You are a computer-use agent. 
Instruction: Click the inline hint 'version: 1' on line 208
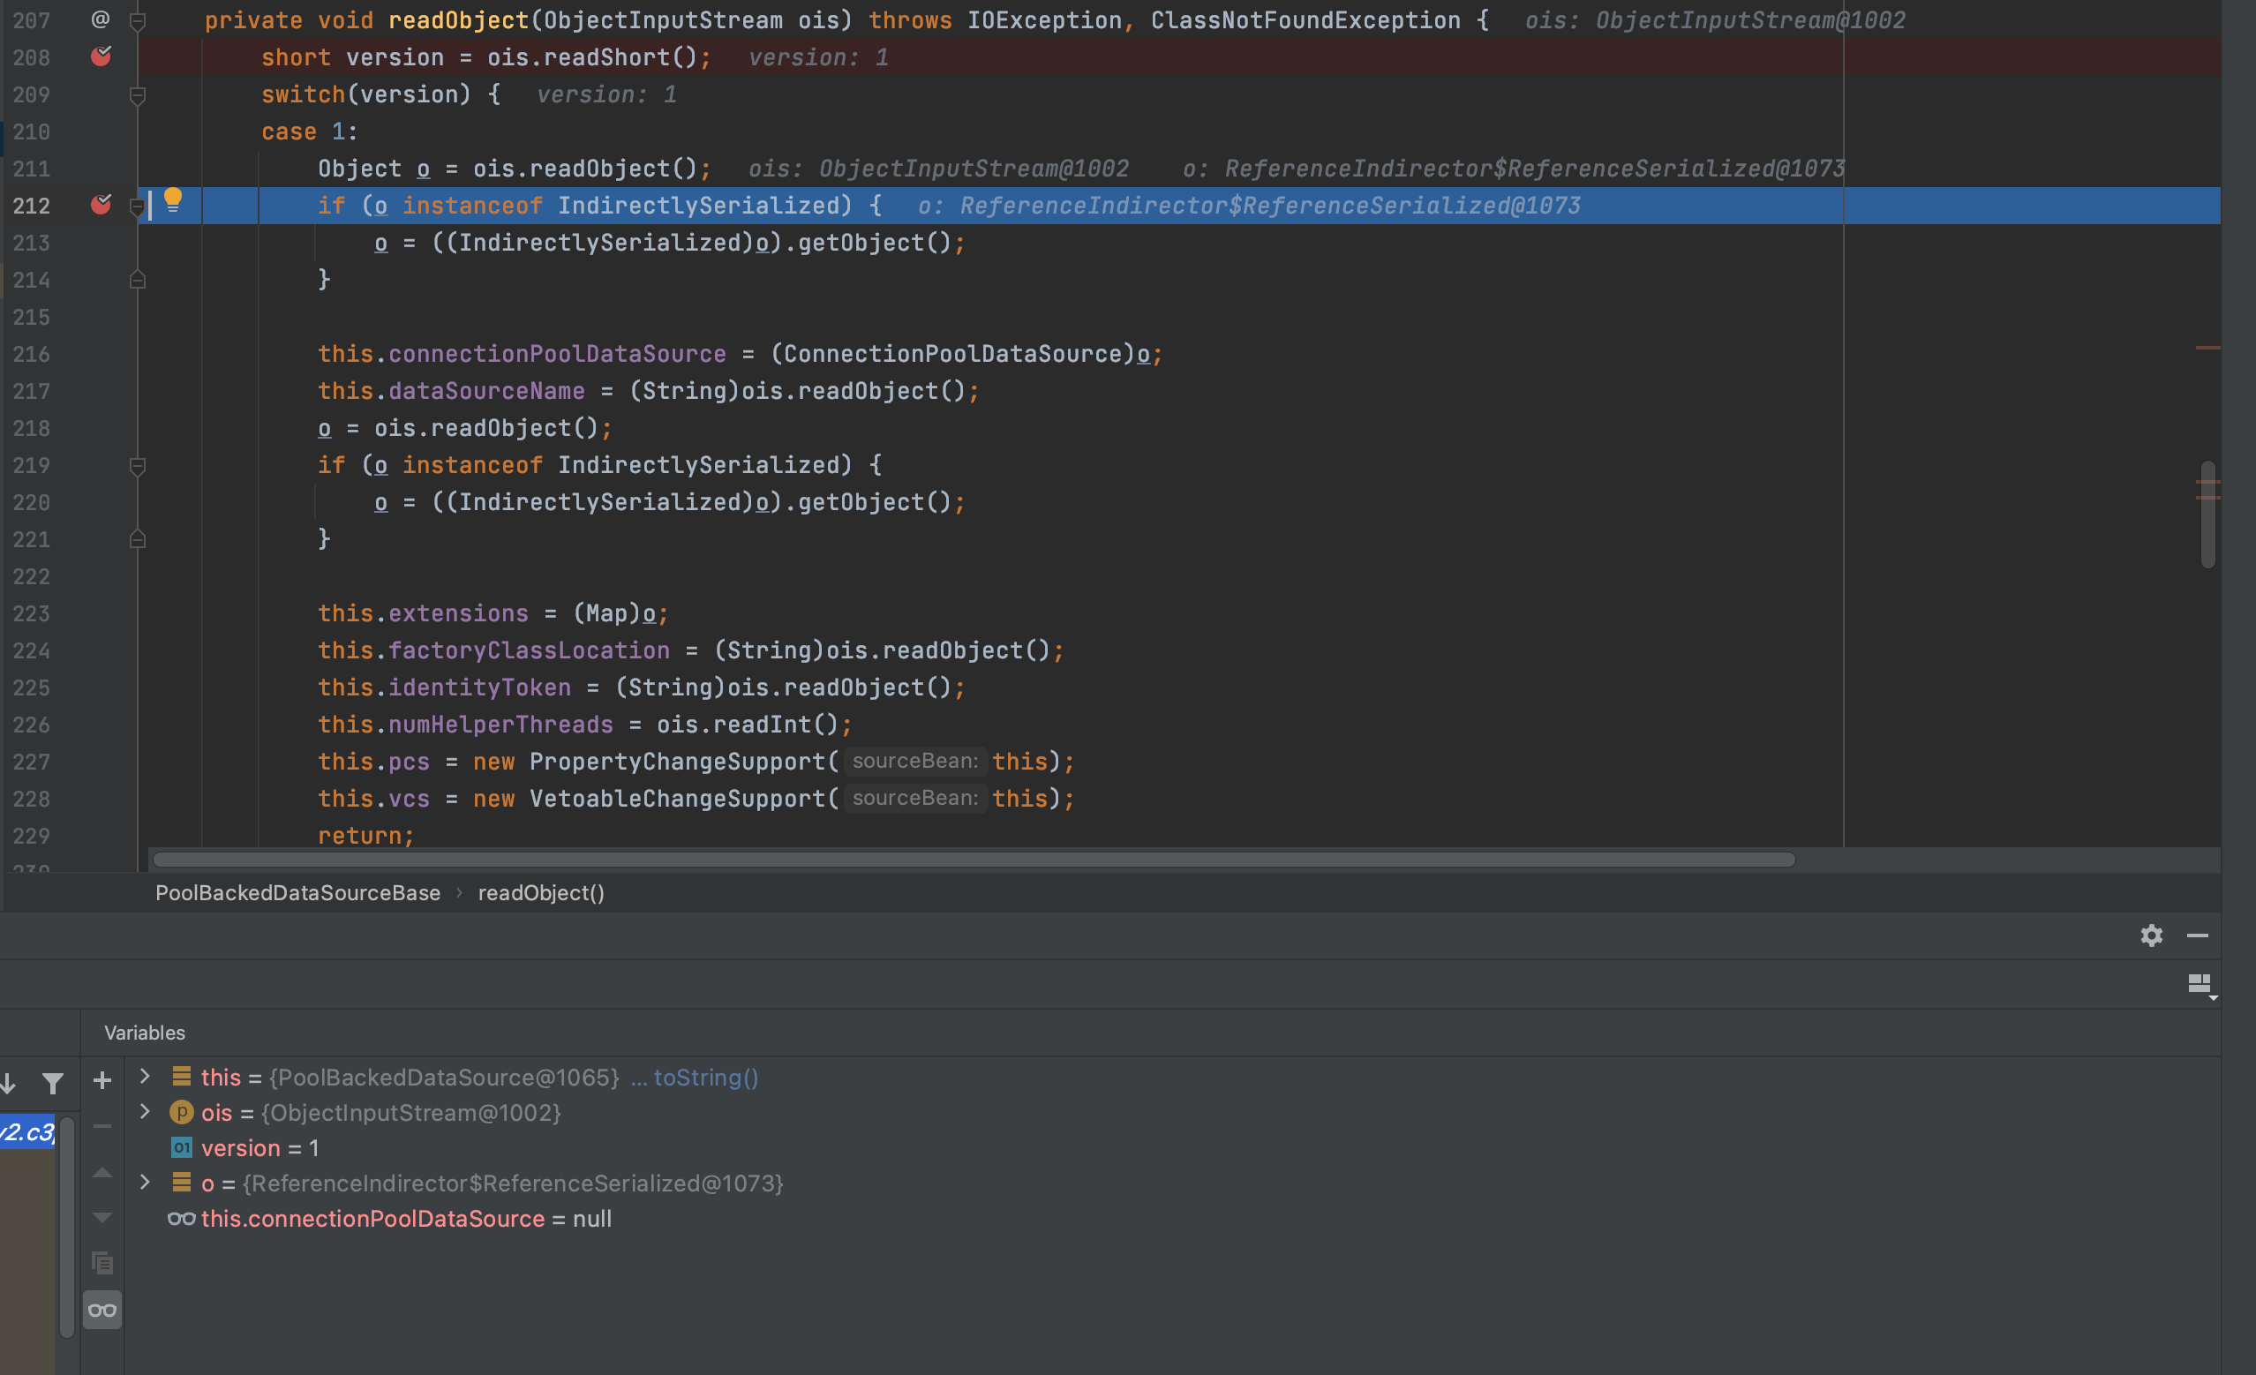point(818,57)
